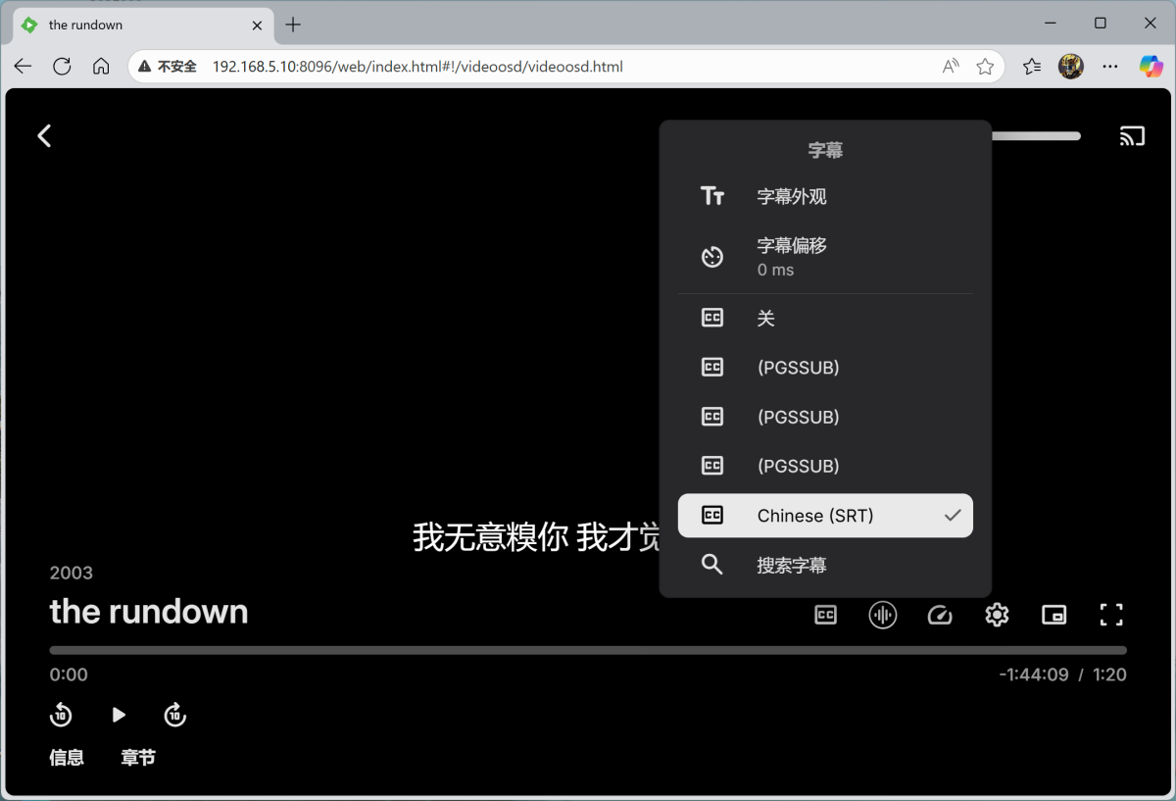Open the favorites list icon

coord(1032,67)
